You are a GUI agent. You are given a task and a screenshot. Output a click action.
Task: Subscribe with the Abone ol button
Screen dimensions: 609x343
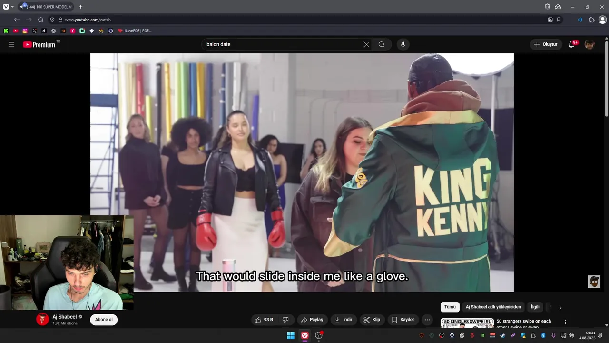[x=104, y=320]
